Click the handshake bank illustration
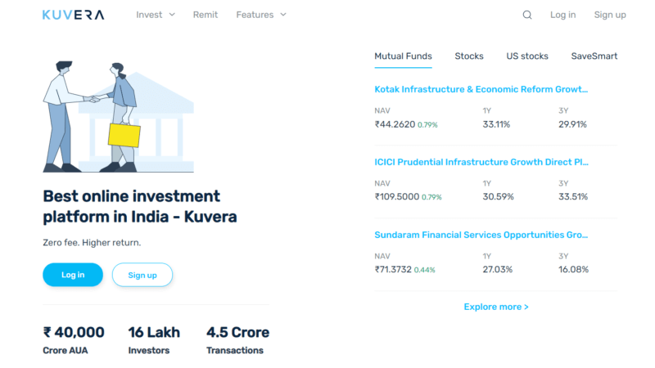 coord(118,116)
